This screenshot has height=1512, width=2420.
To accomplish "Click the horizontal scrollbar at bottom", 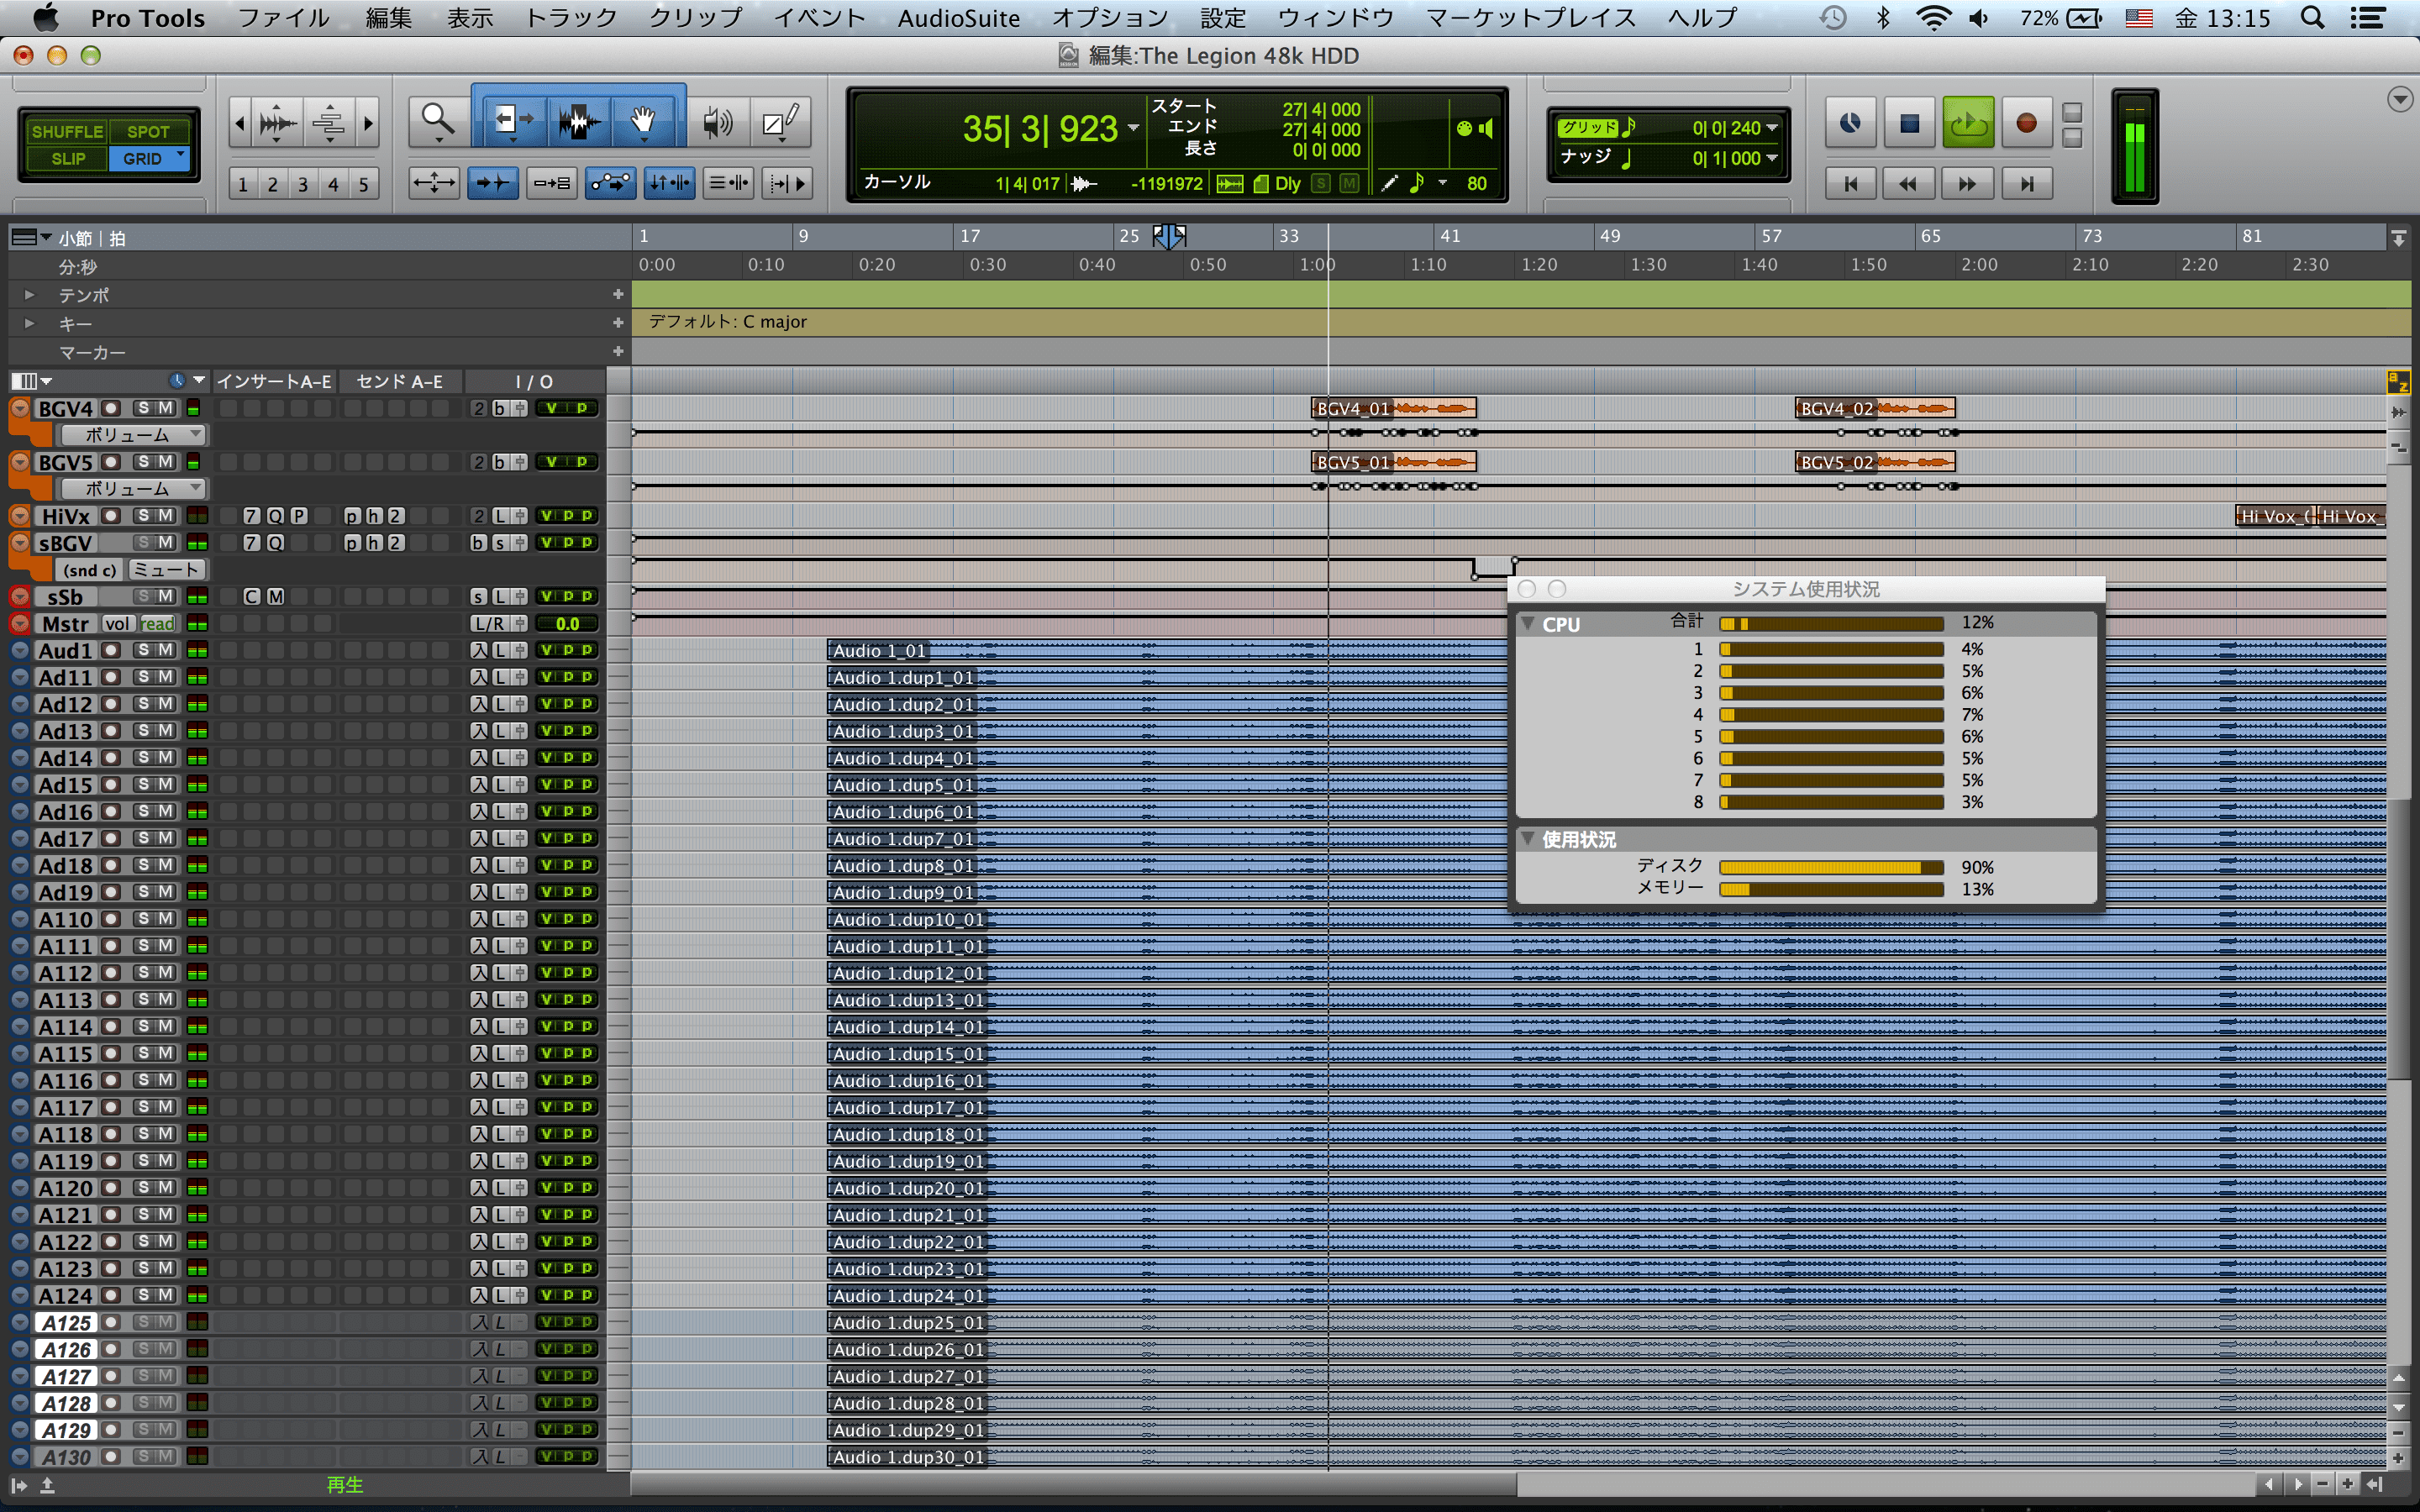I will point(1074,1484).
